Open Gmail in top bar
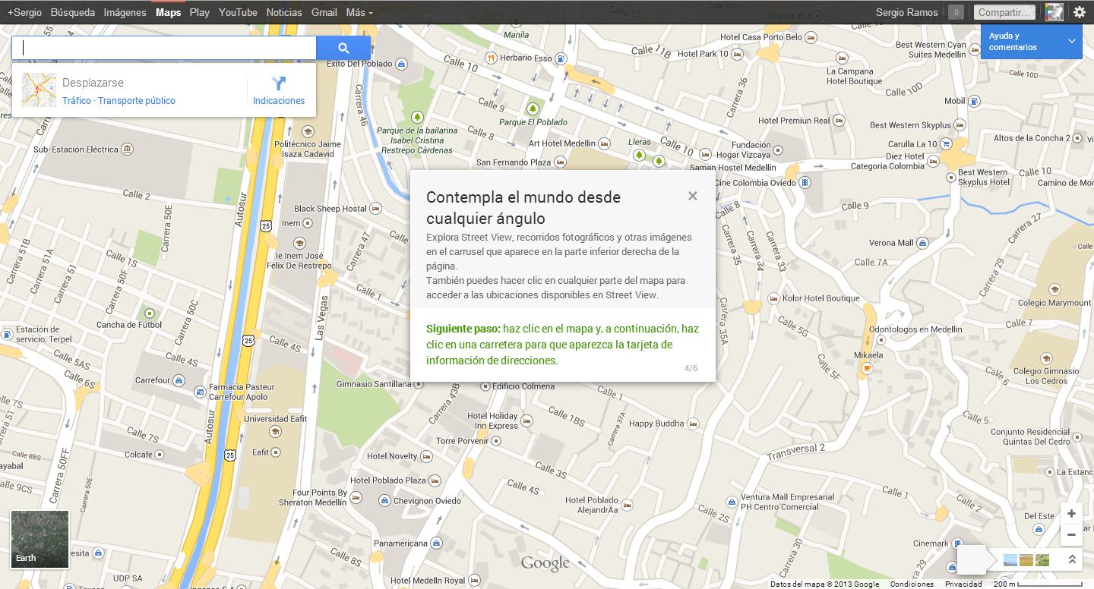The image size is (1094, 589). tap(324, 12)
